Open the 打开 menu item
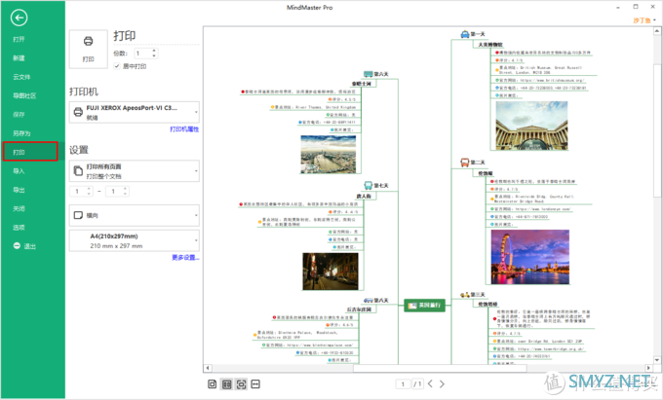The height and width of the screenshot is (400, 663). [x=19, y=39]
